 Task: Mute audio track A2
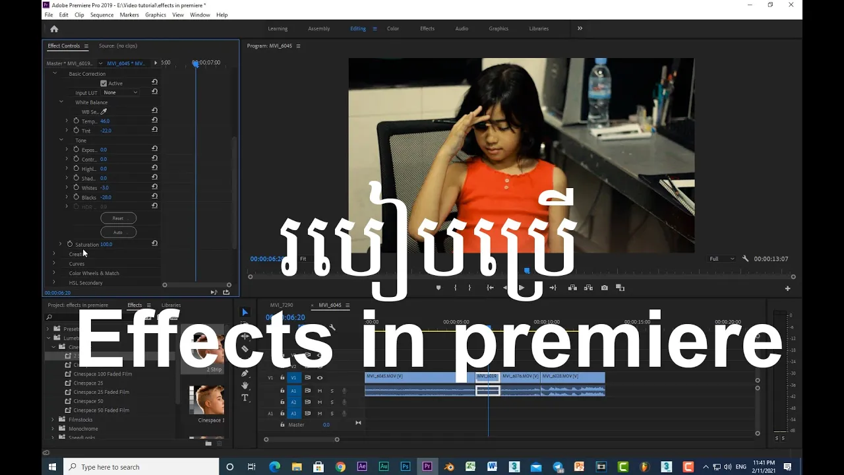point(320,402)
